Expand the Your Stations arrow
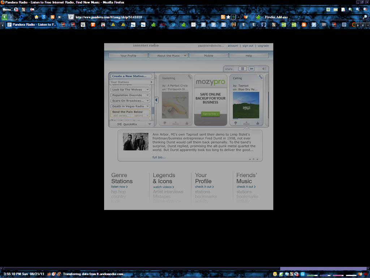Viewport: 370px width, 278px height. point(151,82)
